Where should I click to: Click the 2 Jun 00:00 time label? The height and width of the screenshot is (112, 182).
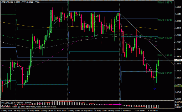[126, 110]
